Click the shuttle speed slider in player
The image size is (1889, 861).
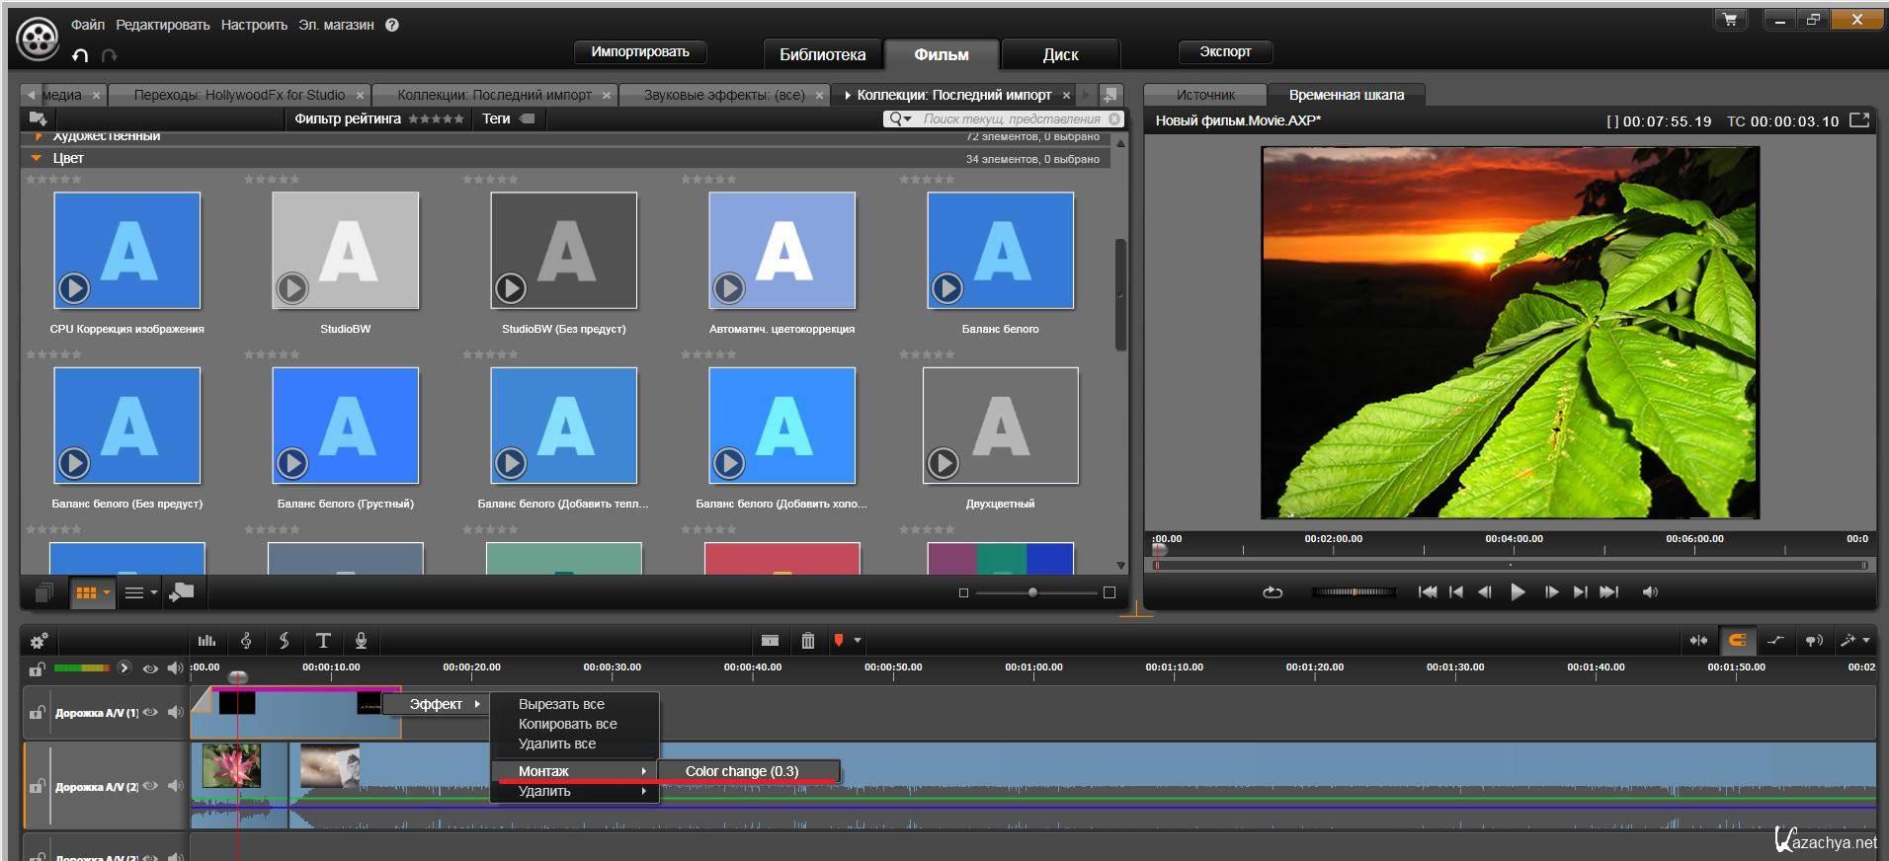click(1354, 592)
